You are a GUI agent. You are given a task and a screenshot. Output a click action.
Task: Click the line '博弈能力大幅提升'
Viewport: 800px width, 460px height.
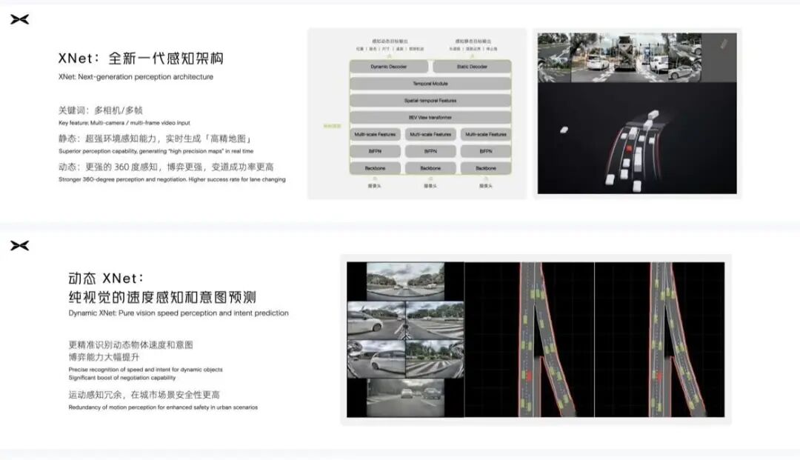[x=104, y=357]
